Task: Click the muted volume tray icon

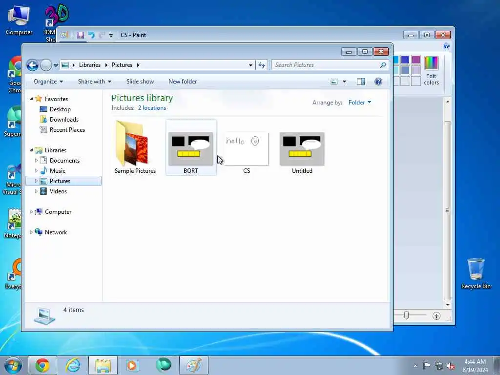Action: pos(451,366)
